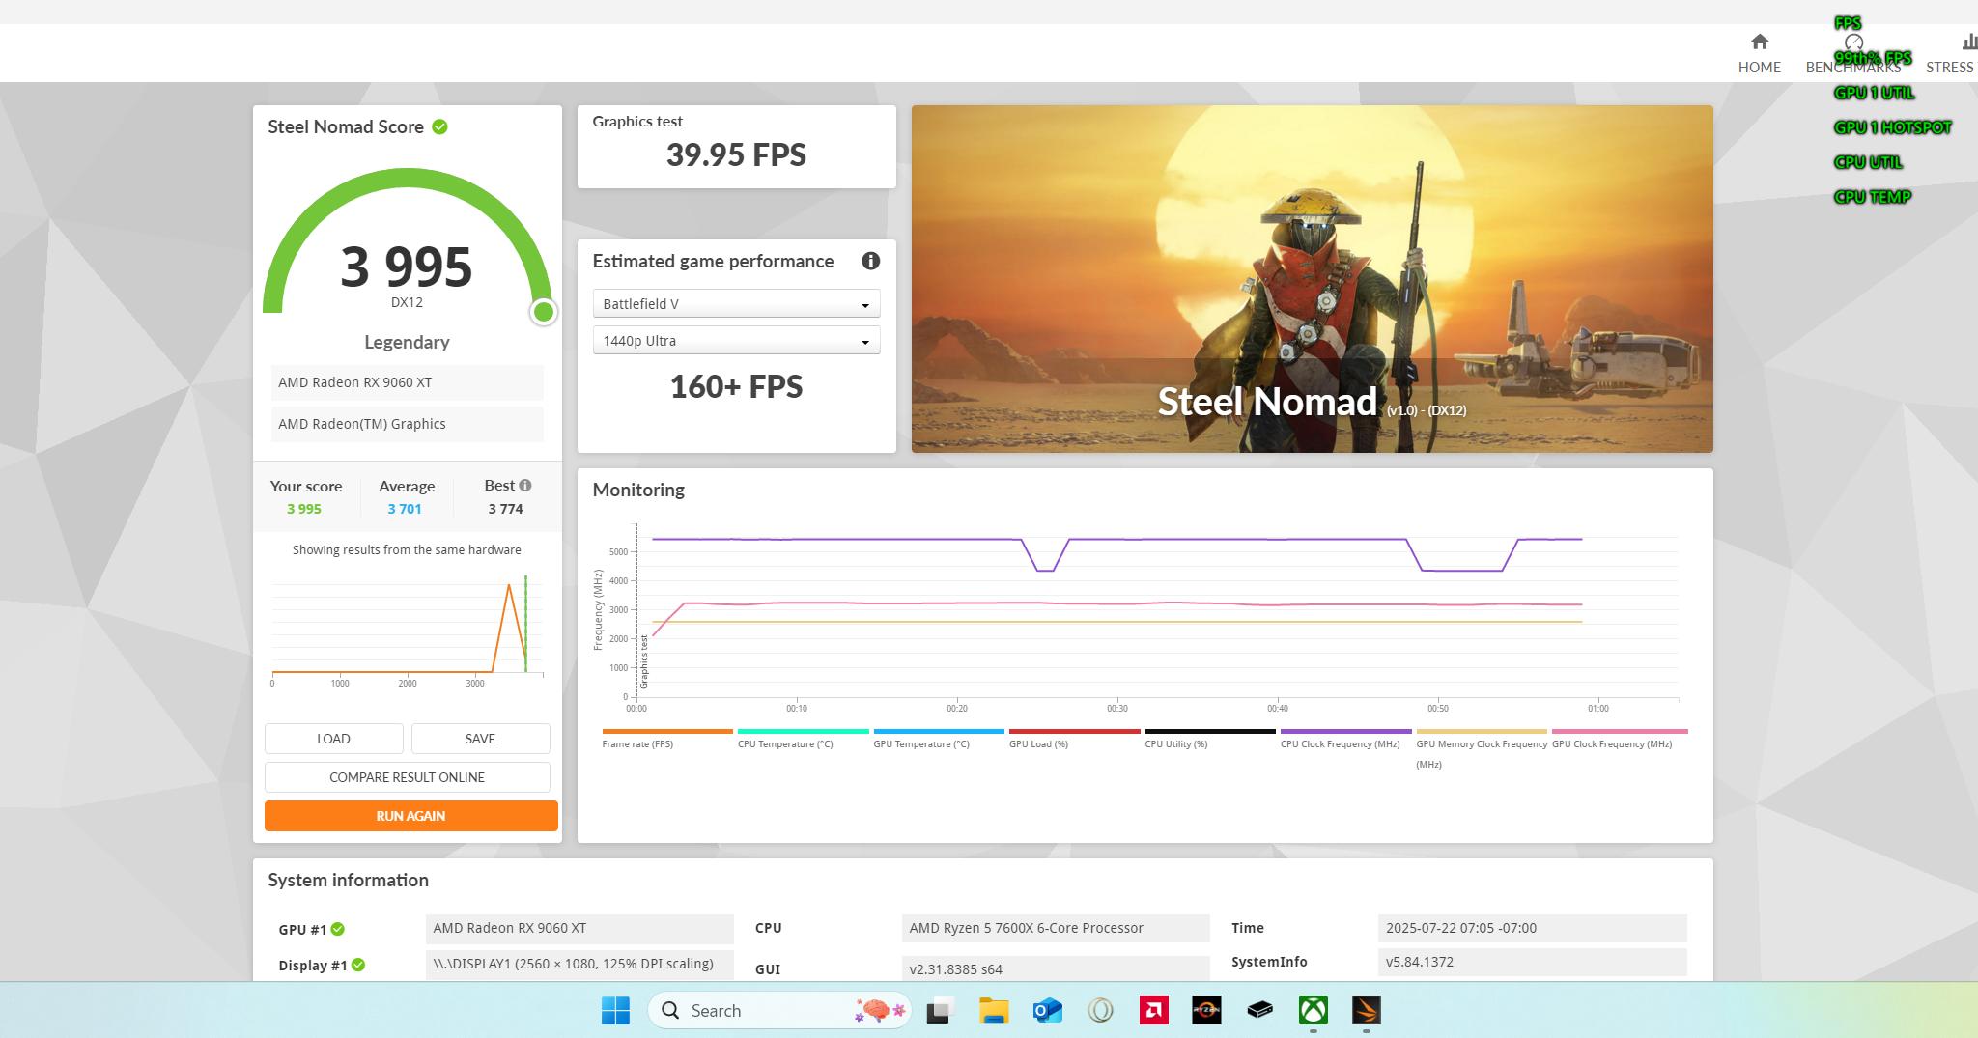Viewport: 1978px width, 1038px height.
Task: Toggle GPU Clock Frequency legend series
Action: point(1620,739)
